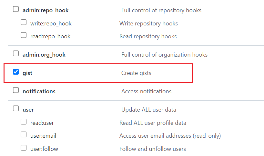
Task: Tick the notifications checkbox
Action: pos(16,90)
